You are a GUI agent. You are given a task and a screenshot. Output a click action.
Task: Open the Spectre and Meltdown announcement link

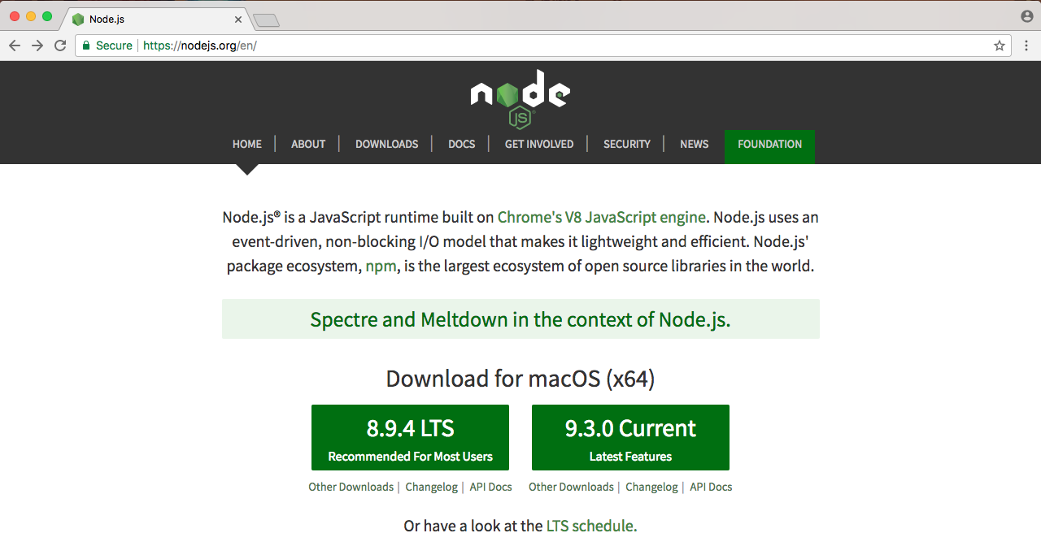coord(520,319)
